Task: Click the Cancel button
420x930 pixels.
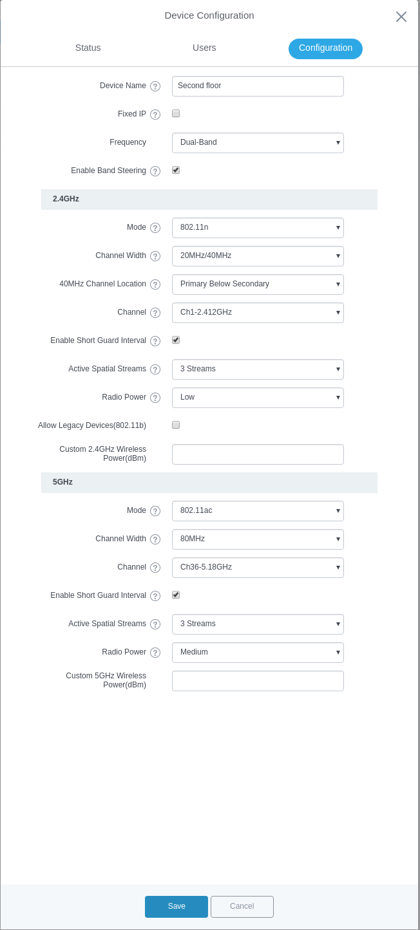Action: (242, 906)
